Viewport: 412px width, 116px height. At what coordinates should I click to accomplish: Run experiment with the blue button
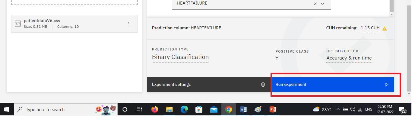click(x=332, y=85)
